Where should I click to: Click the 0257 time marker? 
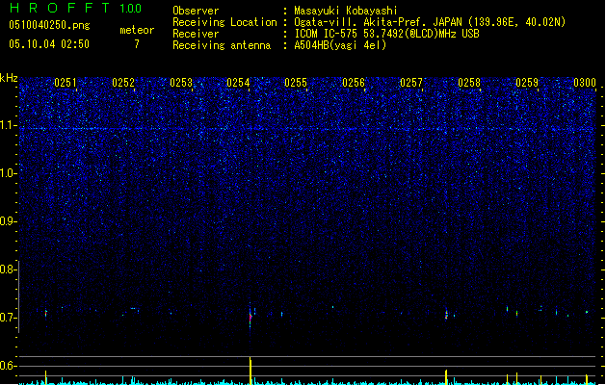pyautogui.click(x=411, y=82)
